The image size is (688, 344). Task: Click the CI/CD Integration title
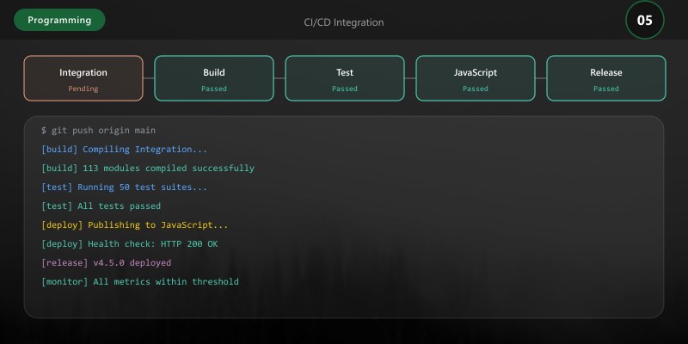coord(343,22)
